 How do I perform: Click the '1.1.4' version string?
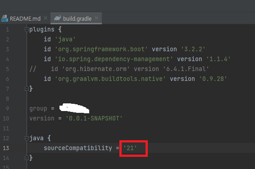(x=218, y=59)
